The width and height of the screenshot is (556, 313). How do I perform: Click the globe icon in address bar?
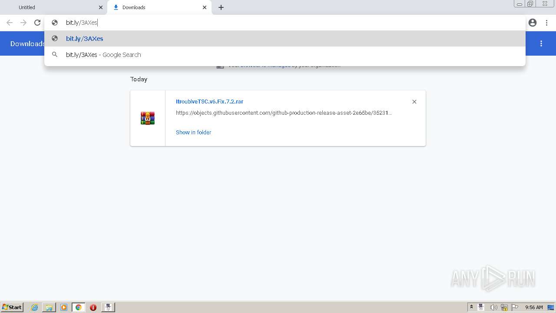click(x=55, y=23)
